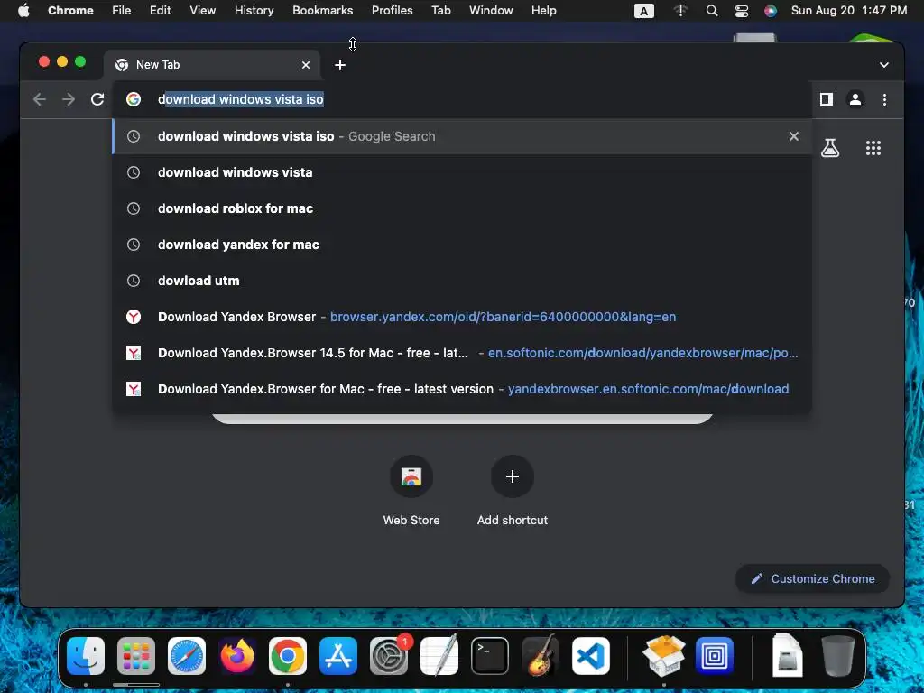The image size is (924, 693).
Task: Open a new tab with the plus button
Action: click(340, 65)
